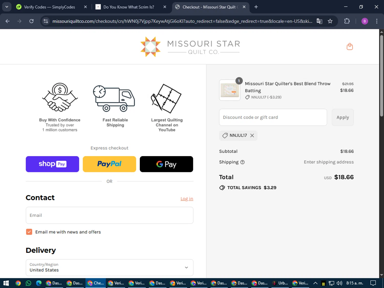Viewport: 384px width, 288px height.
Task: Click the Buy With Confidence handshake icon
Action: tap(60, 97)
